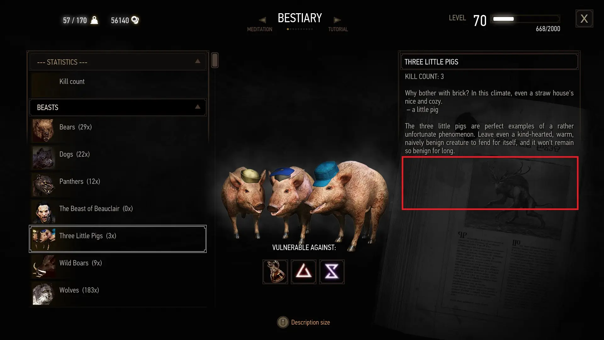This screenshot has width=604, height=340.
Task: Collapse the Statistics section
Action: pos(198,61)
